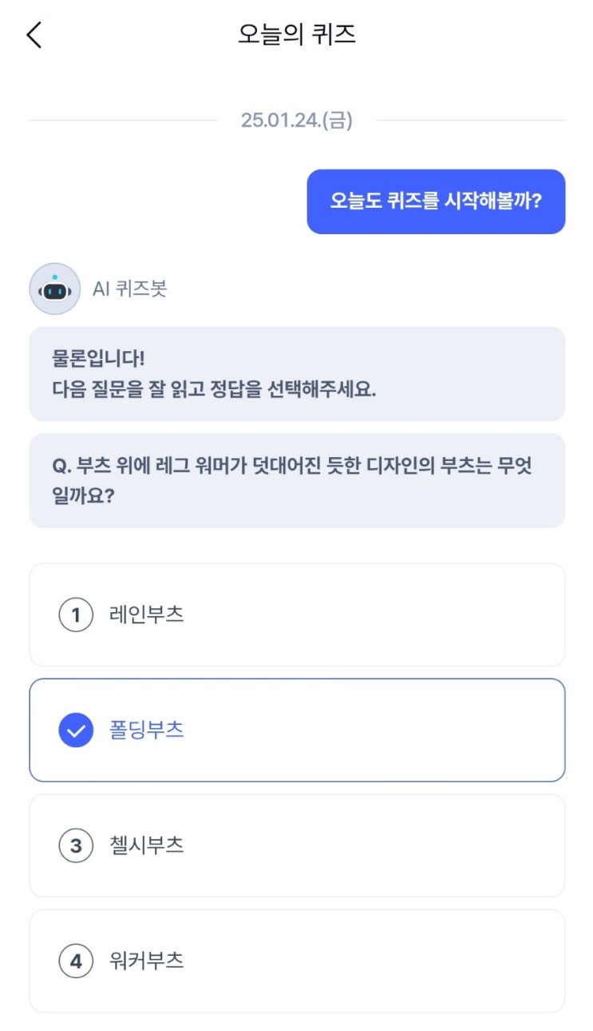Choose the 워커부츠 answer label
Viewport: 593px width, 1031px height.
(x=147, y=960)
